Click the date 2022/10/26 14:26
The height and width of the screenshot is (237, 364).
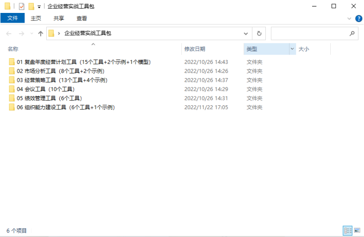point(206,71)
